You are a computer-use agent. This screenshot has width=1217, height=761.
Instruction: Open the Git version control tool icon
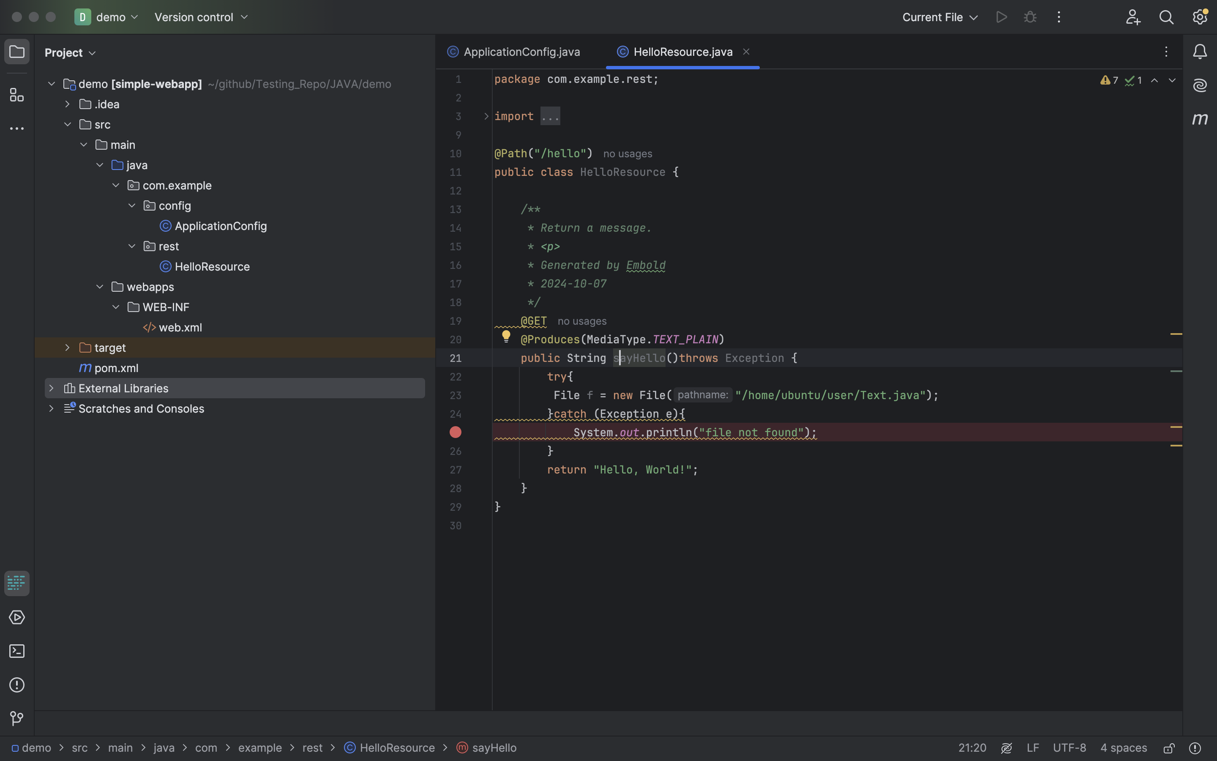[16, 719]
